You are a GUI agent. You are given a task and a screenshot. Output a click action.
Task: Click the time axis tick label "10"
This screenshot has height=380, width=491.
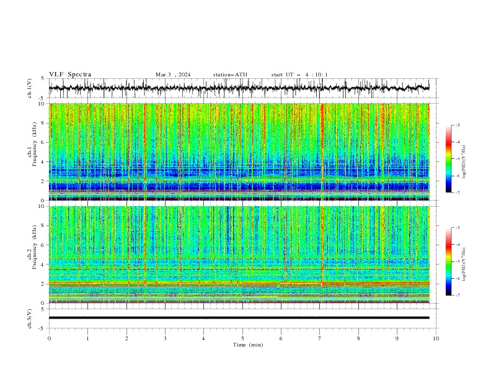point(436,338)
